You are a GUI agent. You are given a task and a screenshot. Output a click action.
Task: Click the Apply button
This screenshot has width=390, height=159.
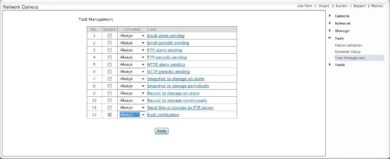pos(162,131)
